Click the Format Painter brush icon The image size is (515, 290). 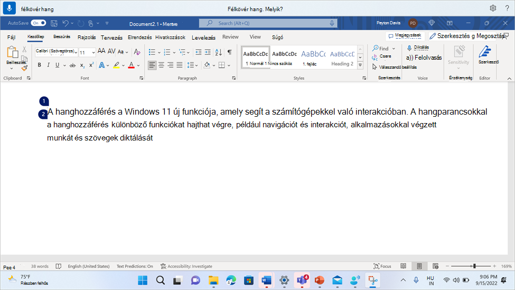pyautogui.click(x=24, y=68)
